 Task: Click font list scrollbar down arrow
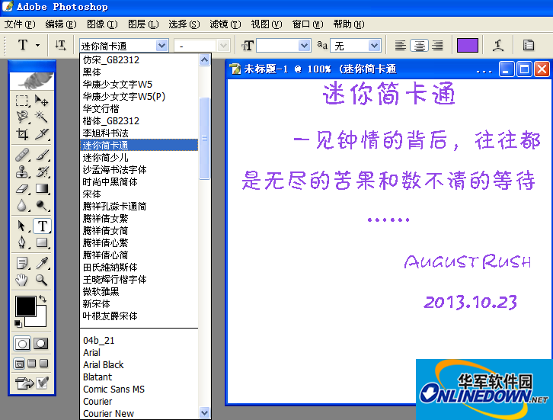tap(205, 412)
